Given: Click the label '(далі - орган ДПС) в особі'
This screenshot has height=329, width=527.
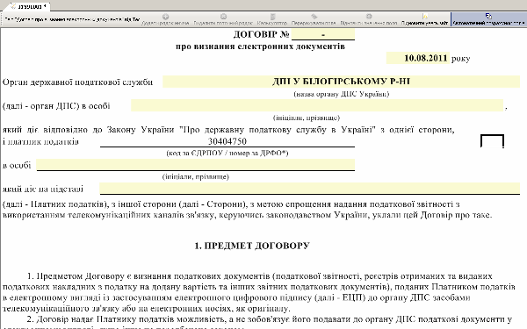Looking at the screenshot, I should tap(56, 106).
